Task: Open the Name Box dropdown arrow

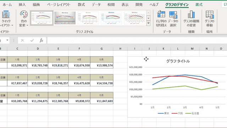Action: point(7,40)
